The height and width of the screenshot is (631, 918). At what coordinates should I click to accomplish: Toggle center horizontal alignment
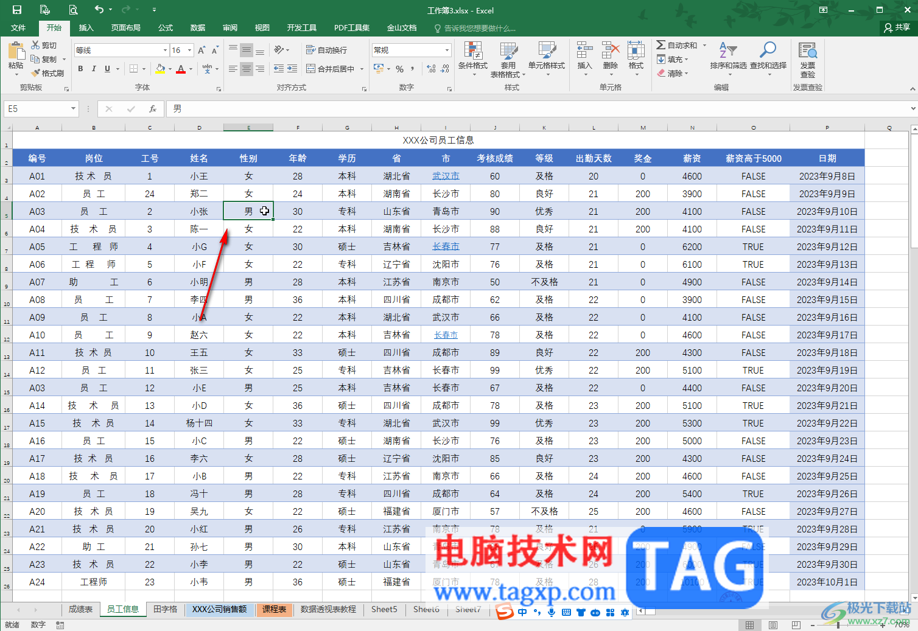247,69
